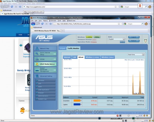Go Home in the router browser window

pyautogui.click(x=51, y=24)
